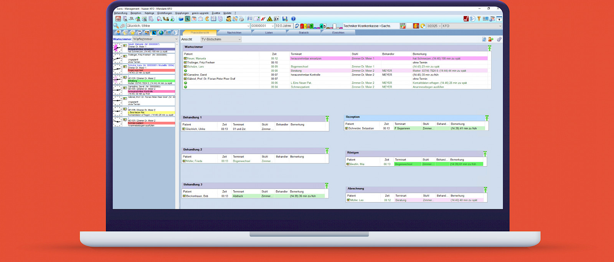The height and width of the screenshot is (262, 614).
Task: Click the red Bogenwechsel bar for Schulze, Lars
Action: tap(151, 70)
